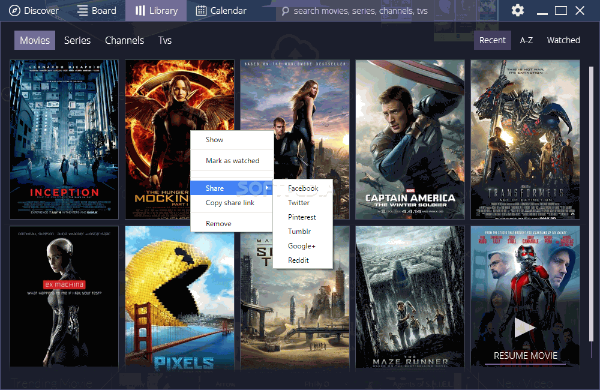Open the Calendar section
Screen dimensions: 600x390
221,10
